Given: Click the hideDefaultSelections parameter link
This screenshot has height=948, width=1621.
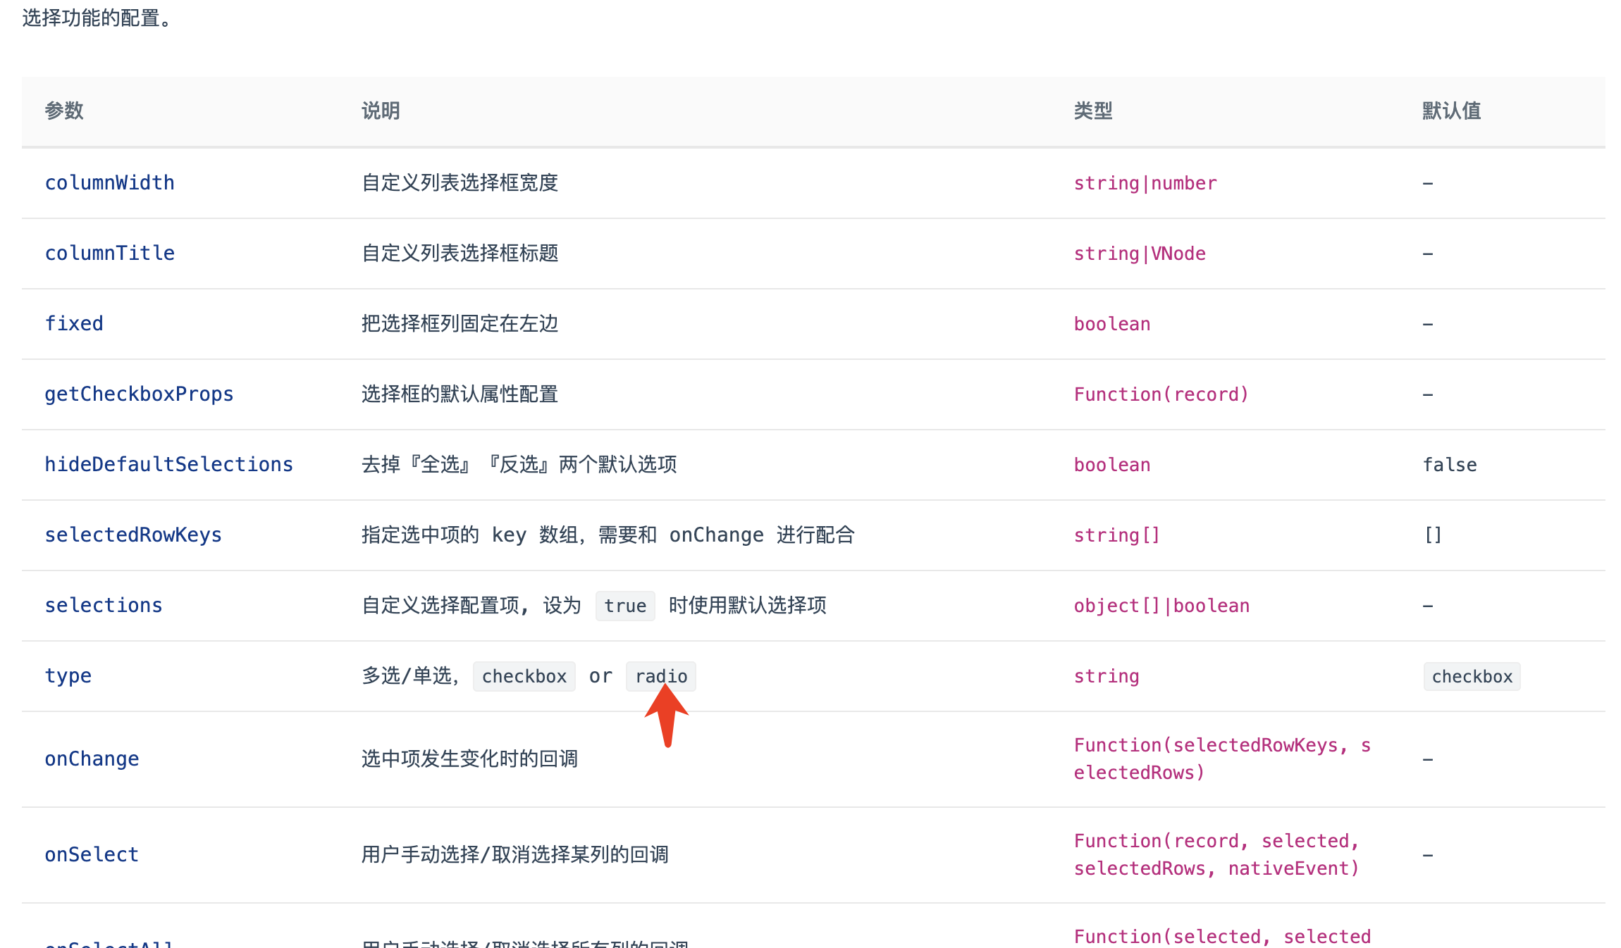Looking at the screenshot, I should (169, 464).
